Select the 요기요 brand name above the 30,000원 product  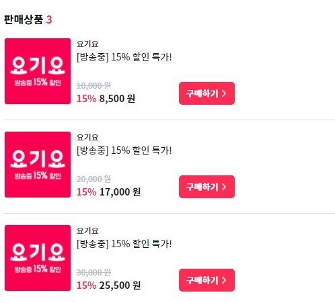point(87,230)
